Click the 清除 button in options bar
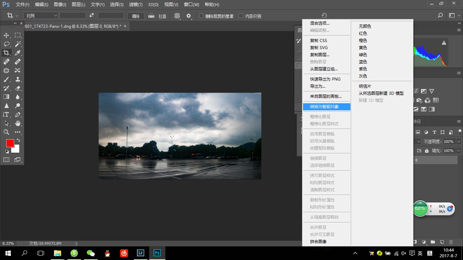 tap(136, 16)
